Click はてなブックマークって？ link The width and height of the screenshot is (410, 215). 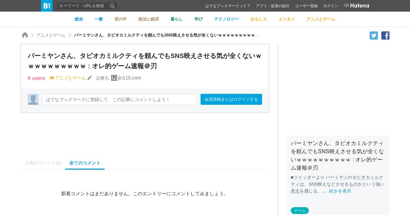[x=228, y=6]
